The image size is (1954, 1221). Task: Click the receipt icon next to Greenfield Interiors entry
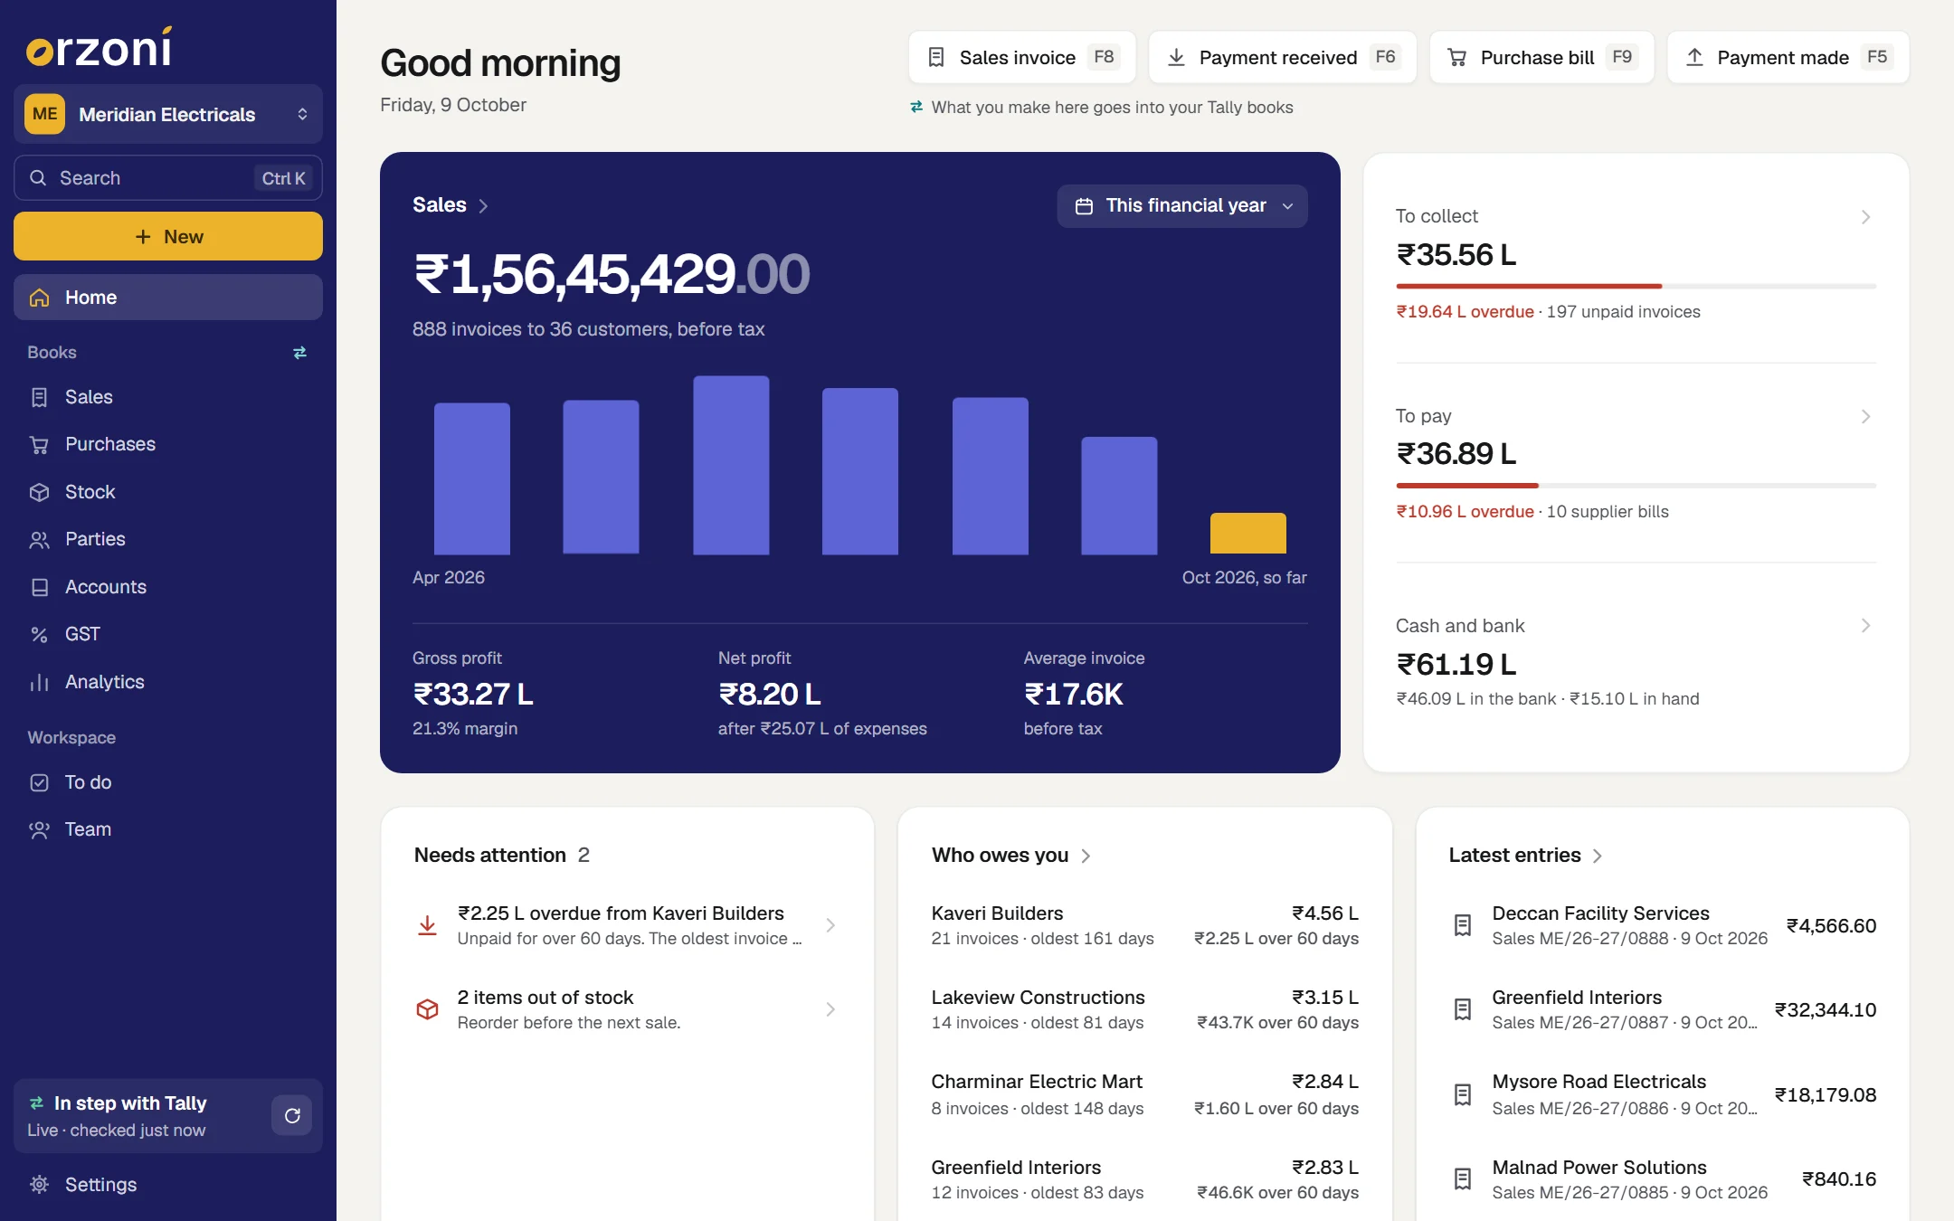pyautogui.click(x=1463, y=1009)
